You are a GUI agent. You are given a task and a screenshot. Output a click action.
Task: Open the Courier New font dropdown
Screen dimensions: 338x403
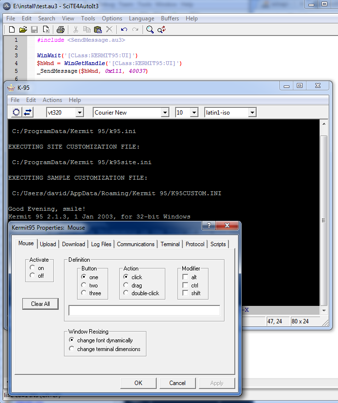point(165,113)
